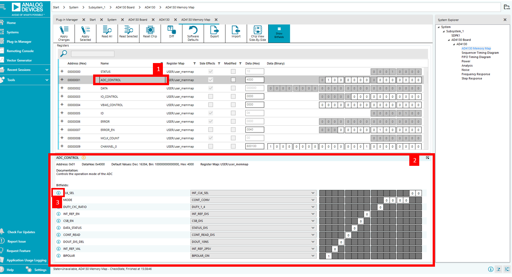Switch to the System tab

point(112,20)
